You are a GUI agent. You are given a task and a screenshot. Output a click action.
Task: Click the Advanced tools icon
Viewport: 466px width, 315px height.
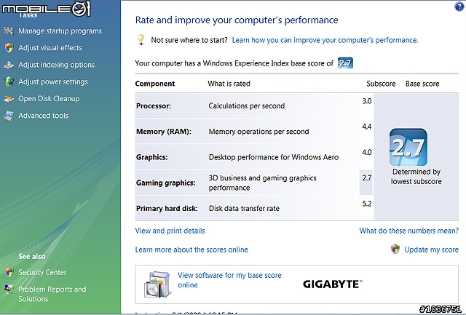point(9,116)
